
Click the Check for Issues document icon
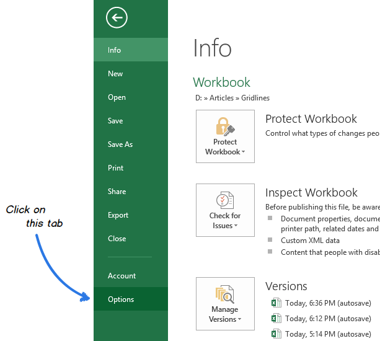(225, 200)
